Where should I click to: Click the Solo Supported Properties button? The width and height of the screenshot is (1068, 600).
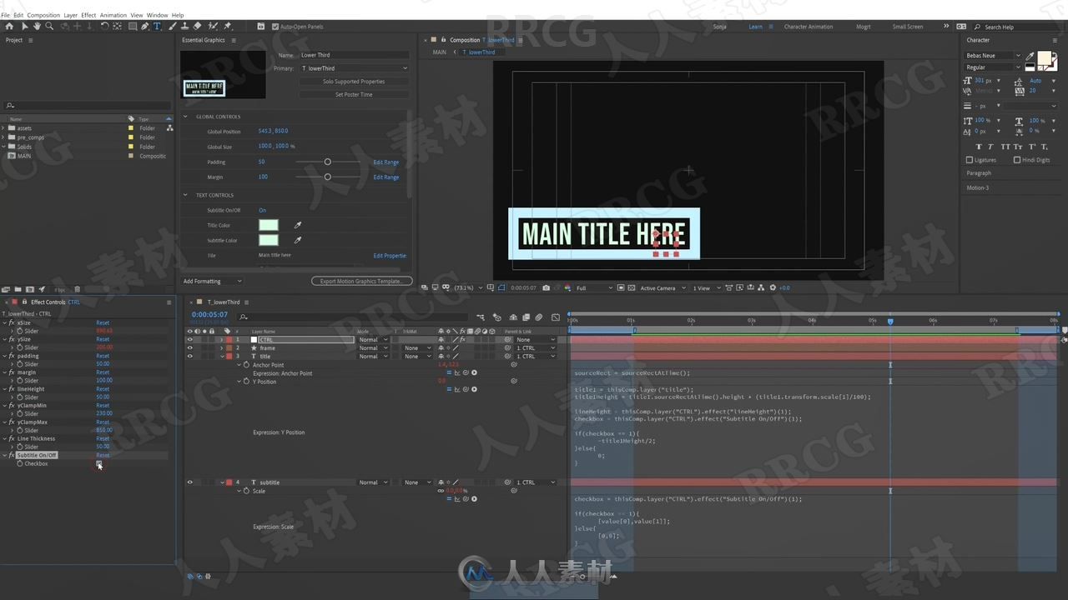click(354, 82)
